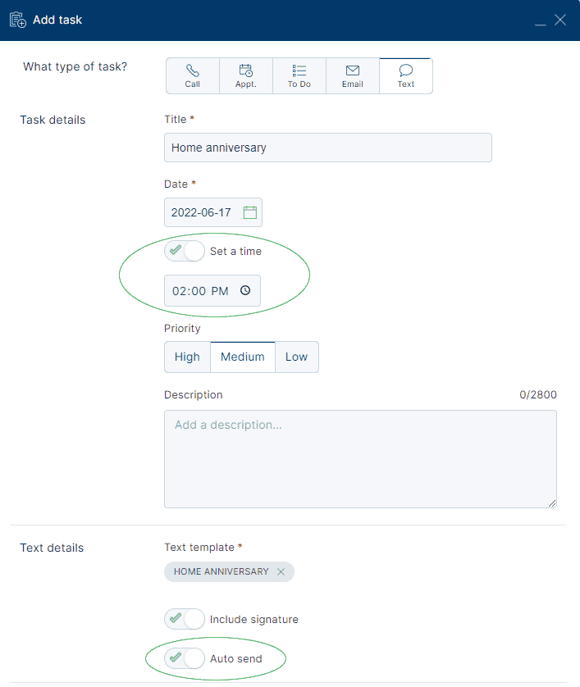Screen dimensions: 580x687
Task: Choose the Appt. task type
Action: [x=246, y=76]
